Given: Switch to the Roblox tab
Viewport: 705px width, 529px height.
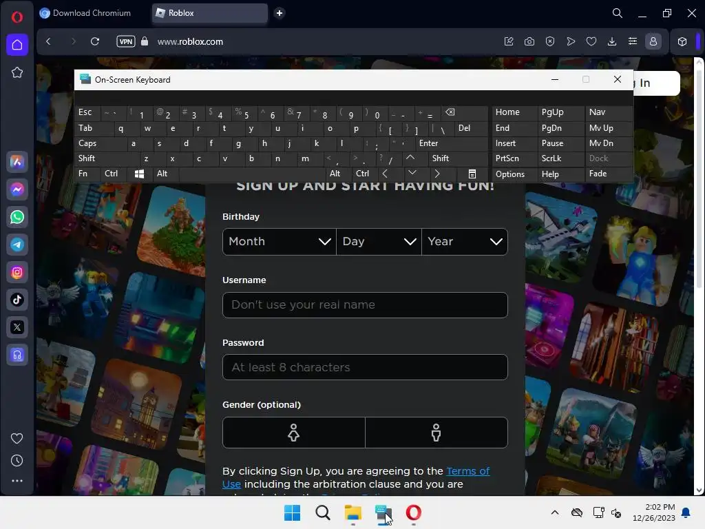Looking at the screenshot, I should click(210, 13).
